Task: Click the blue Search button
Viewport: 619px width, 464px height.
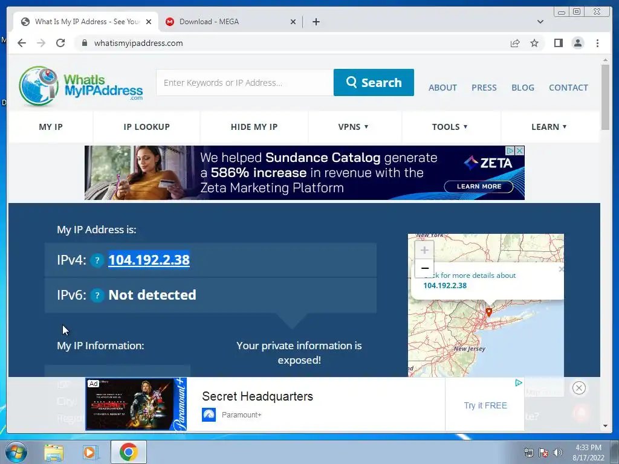Action: [374, 82]
